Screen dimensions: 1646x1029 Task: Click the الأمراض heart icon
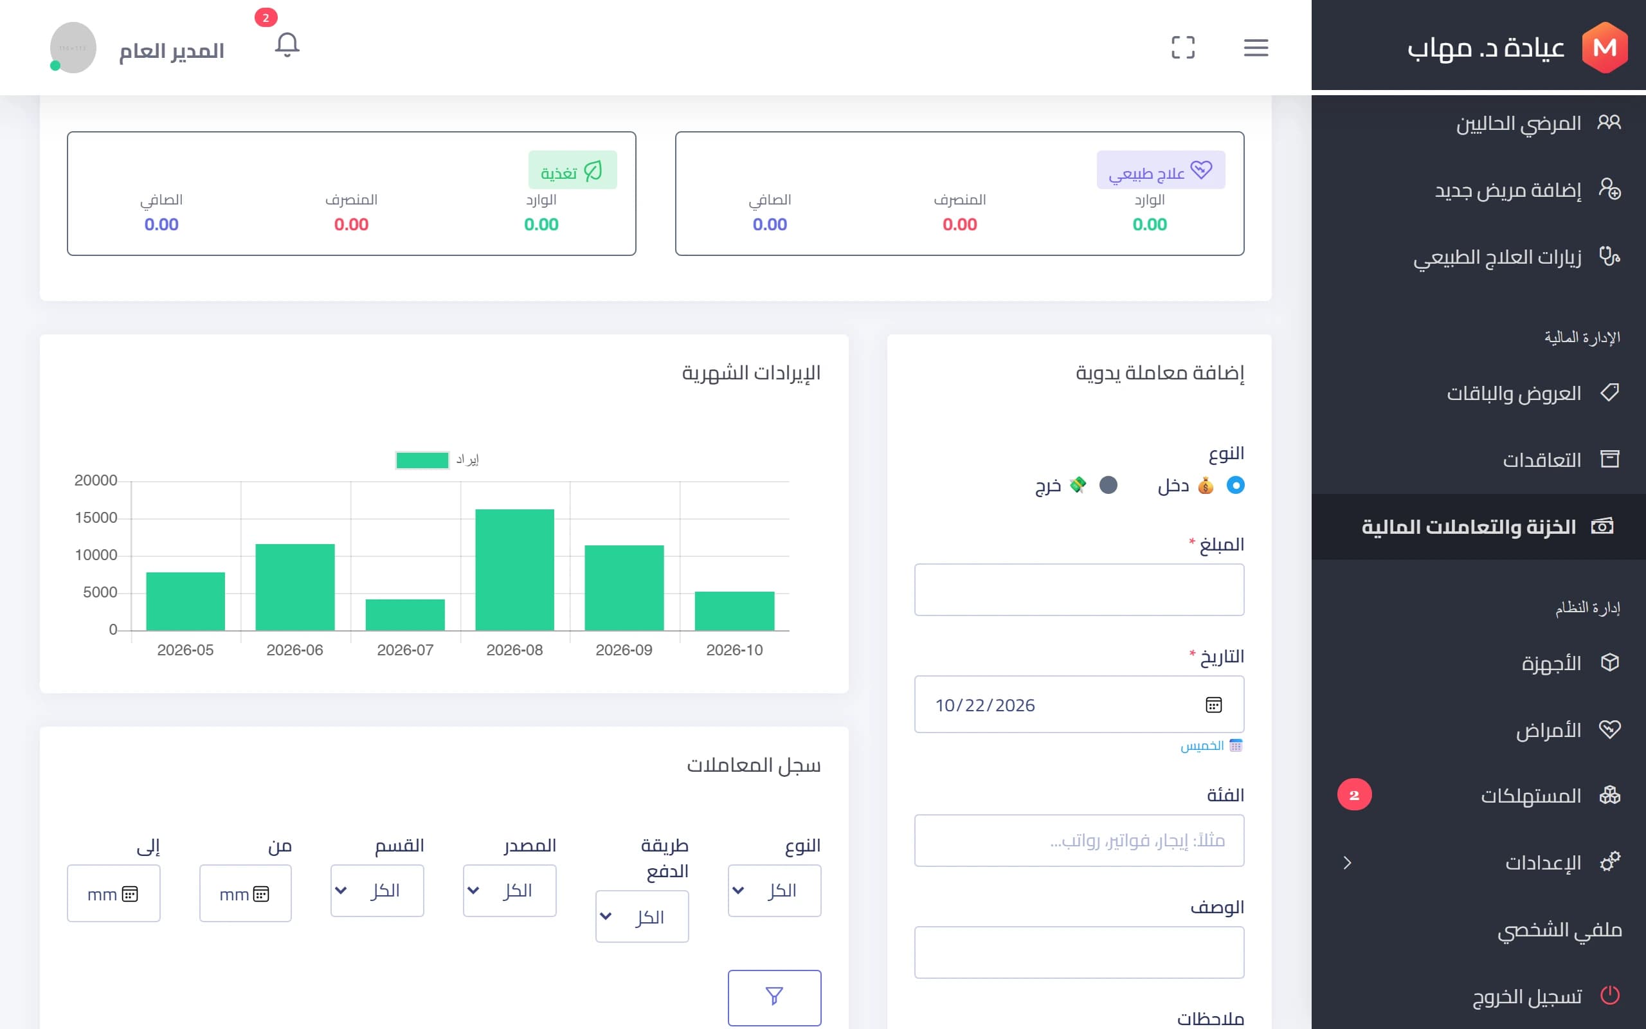(1609, 729)
